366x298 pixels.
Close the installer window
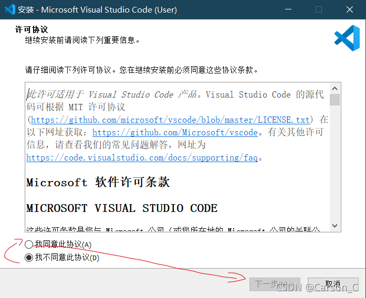(349, 9)
